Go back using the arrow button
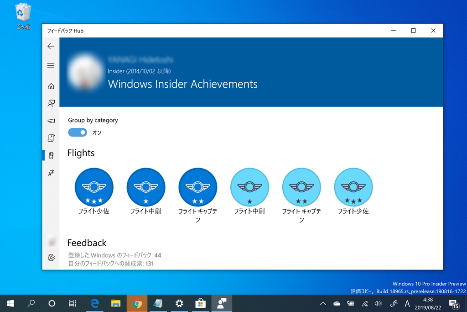The height and width of the screenshot is (312, 467). pos(51,46)
